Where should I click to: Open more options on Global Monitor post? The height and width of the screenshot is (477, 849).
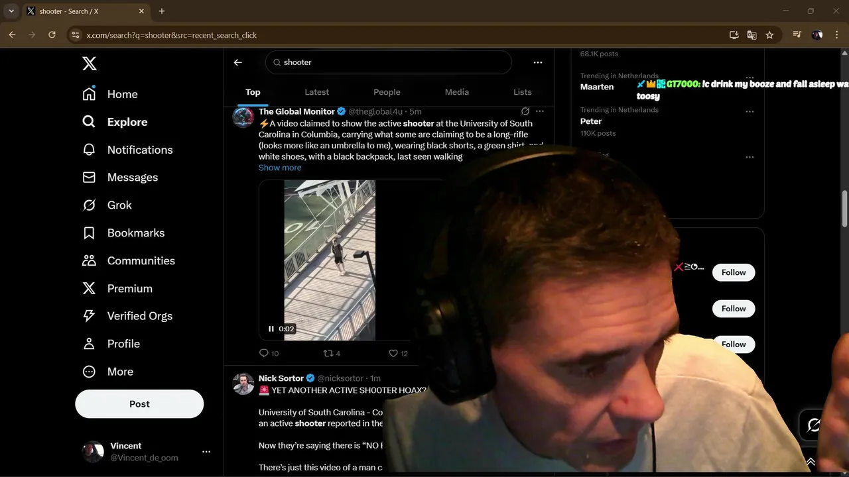540,111
